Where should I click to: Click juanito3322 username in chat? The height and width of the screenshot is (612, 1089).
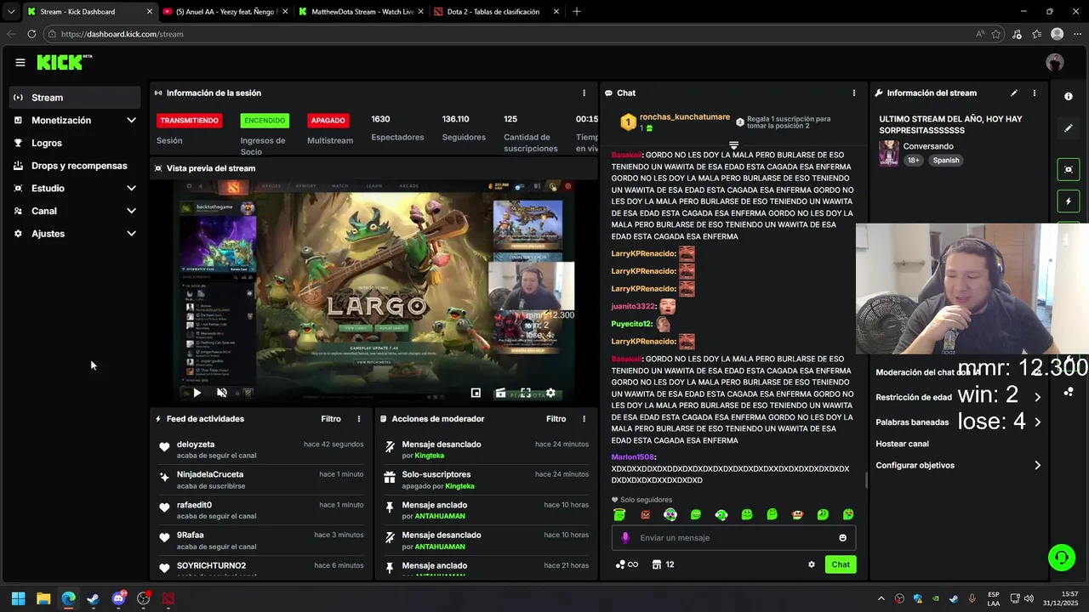[x=634, y=306]
